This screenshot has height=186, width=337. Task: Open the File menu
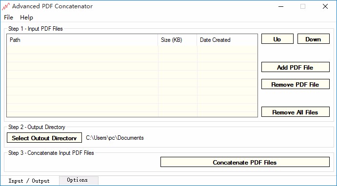point(9,18)
